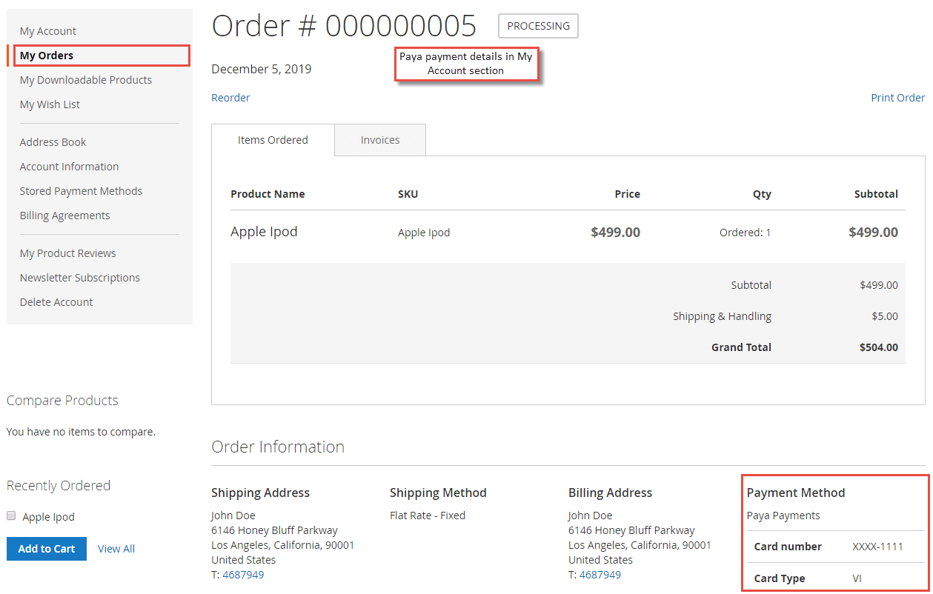
Task: Click the Add to Cart button
Action: click(47, 549)
